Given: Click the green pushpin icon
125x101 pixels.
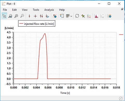Looking at the screenshot, I should (83, 16).
